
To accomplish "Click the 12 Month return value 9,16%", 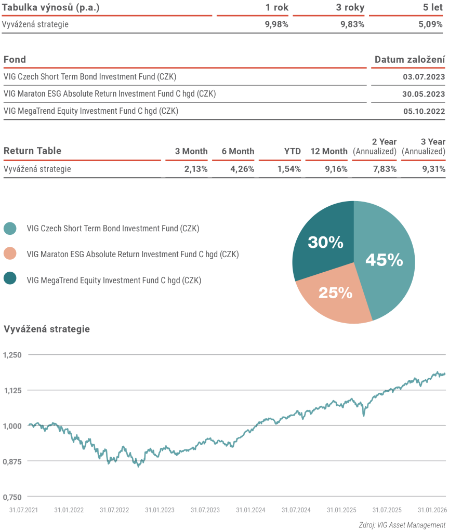I will pos(336,169).
